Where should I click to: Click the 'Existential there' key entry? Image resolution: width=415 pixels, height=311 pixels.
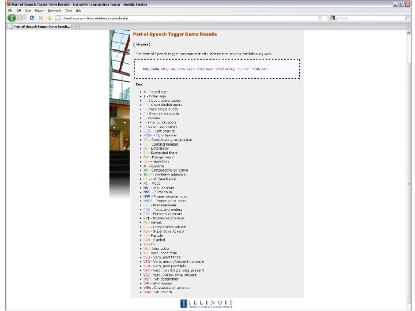(160, 153)
